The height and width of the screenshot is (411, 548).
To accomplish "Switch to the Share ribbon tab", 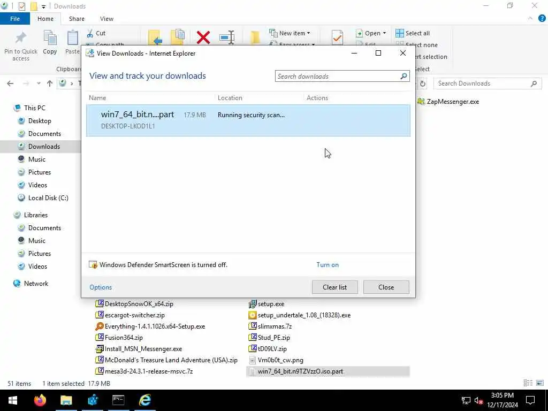I will (x=77, y=19).
